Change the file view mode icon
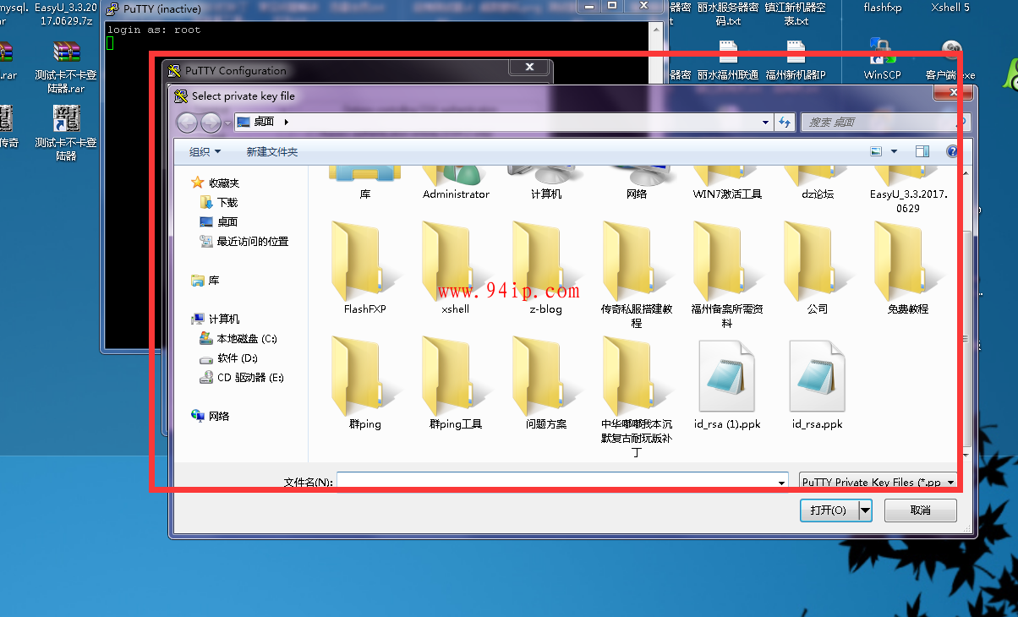The width and height of the screenshot is (1018, 617). pos(877,152)
